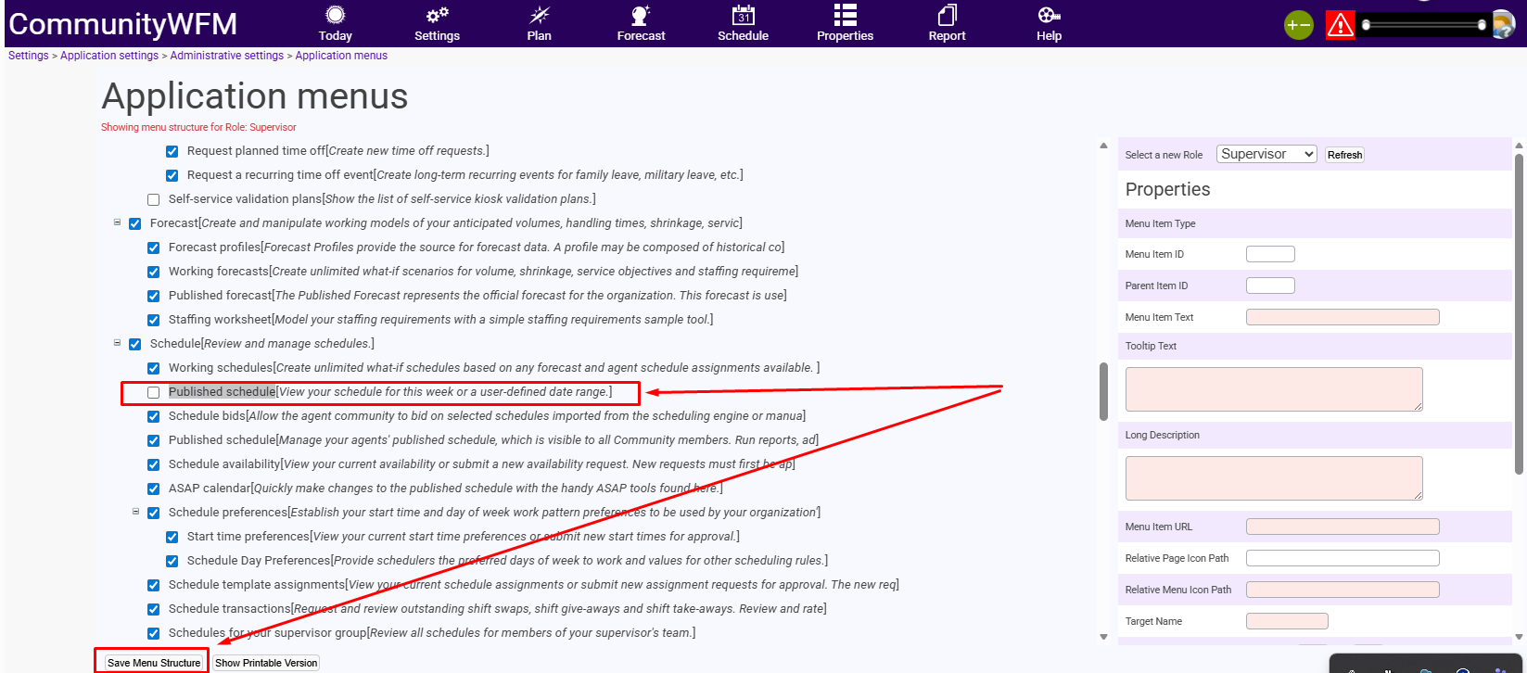The image size is (1527, 673).
Task: Open the Schedule calendar icon
Action: (x=744, y=15)
